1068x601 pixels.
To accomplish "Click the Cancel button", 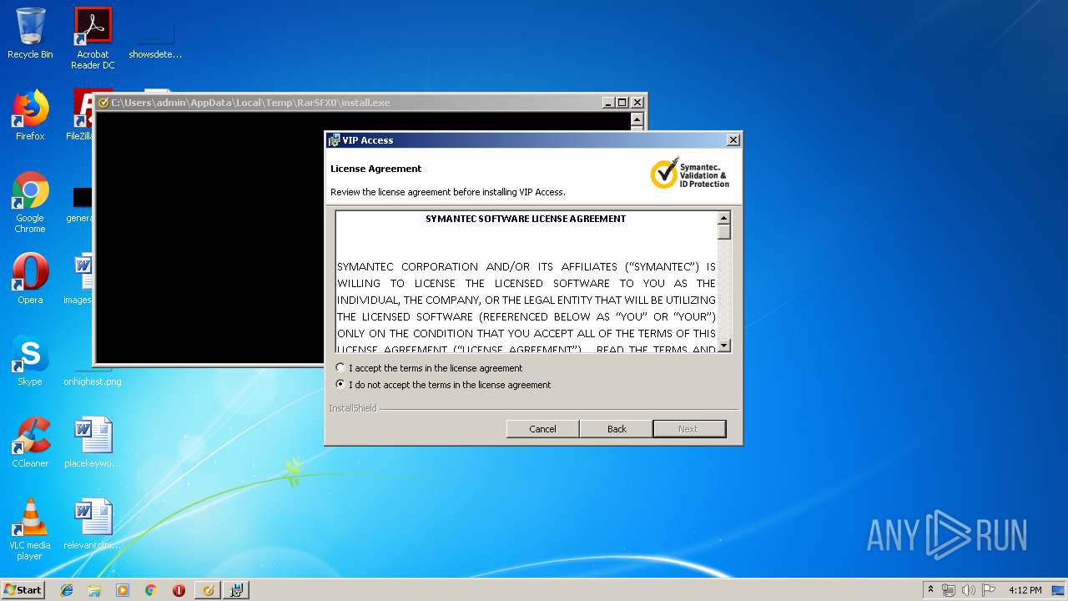I will pyautogui.click(x=542, y=428).
